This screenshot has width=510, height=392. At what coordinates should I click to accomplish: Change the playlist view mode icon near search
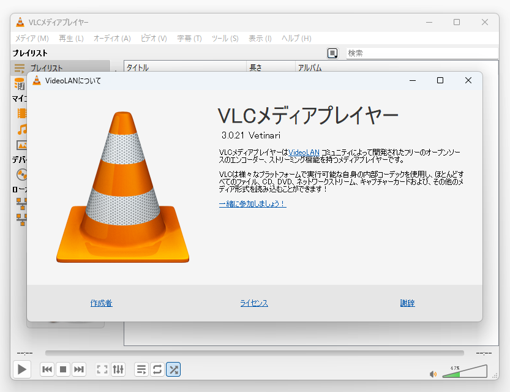tap(332, 53)
